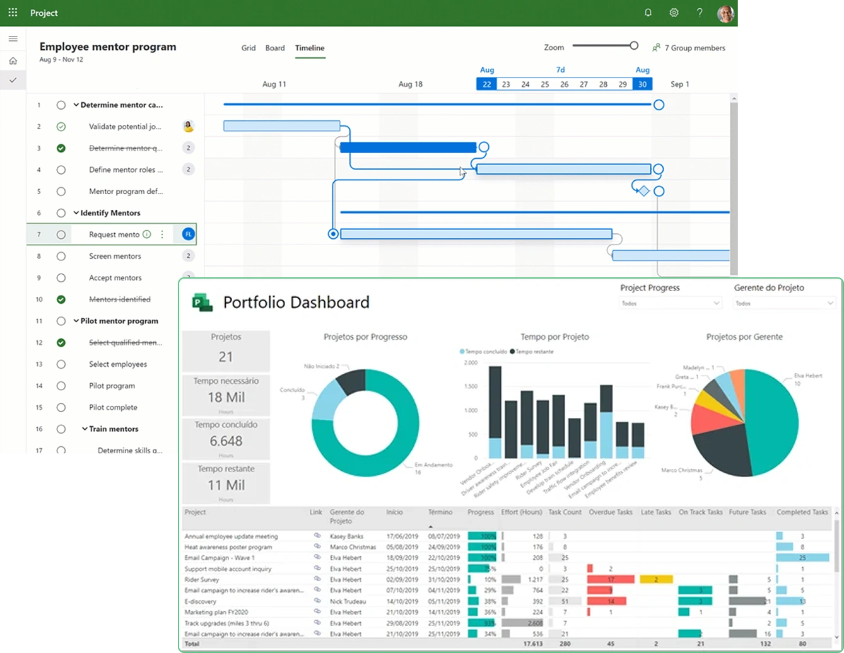
Task: Open link icon for Rider Survey project
Action: [x=317, y=579]
